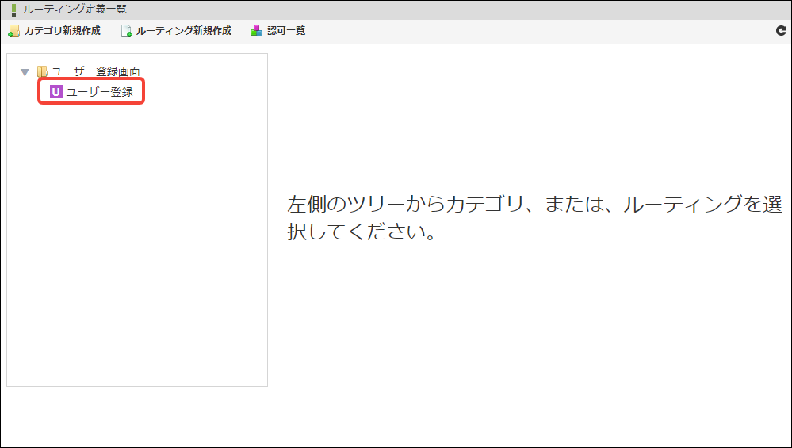Click the ユーザー登録画面 folder icon
The width and height of the screenshot is (792, 448).
43,71
